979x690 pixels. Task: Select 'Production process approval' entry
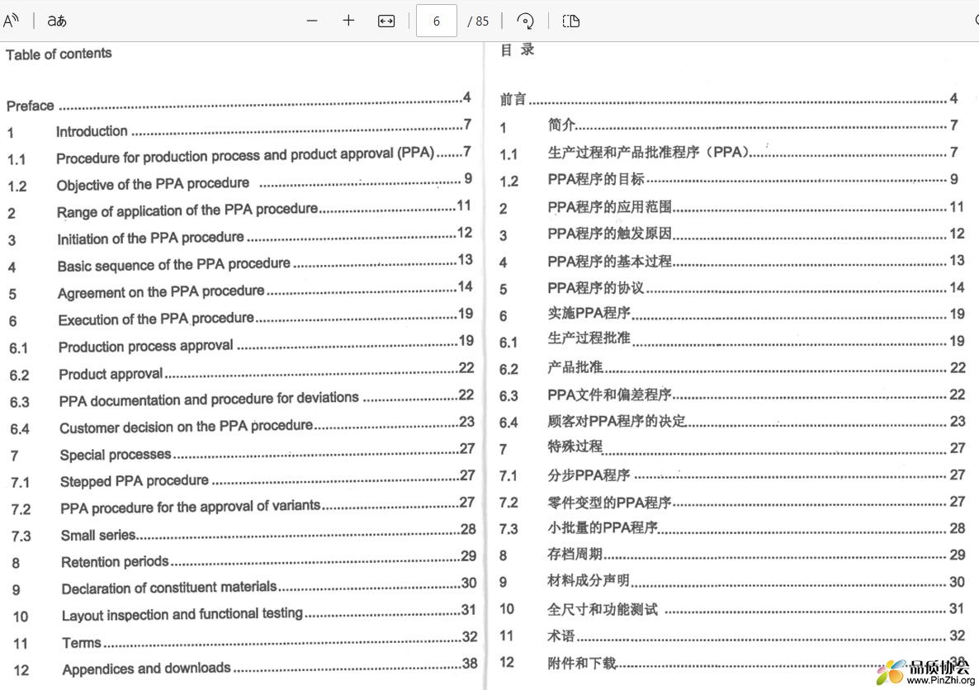coord(145,346)
